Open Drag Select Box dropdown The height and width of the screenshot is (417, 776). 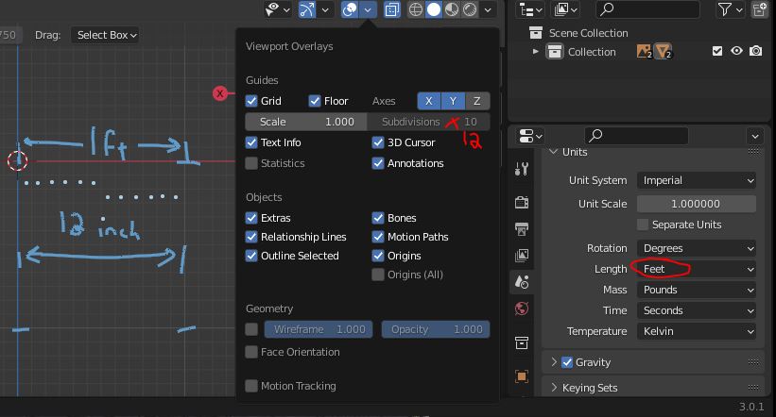click(104, 35)
